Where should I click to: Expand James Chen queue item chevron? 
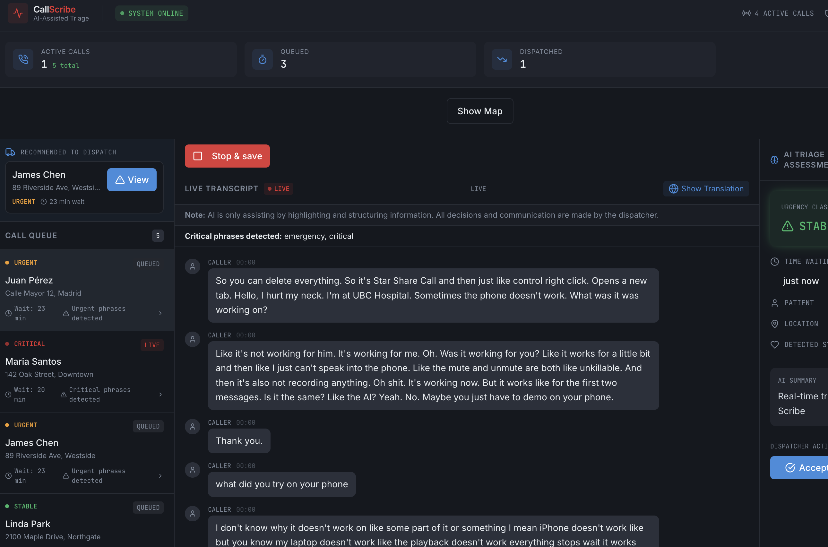[x=160, y=476]
